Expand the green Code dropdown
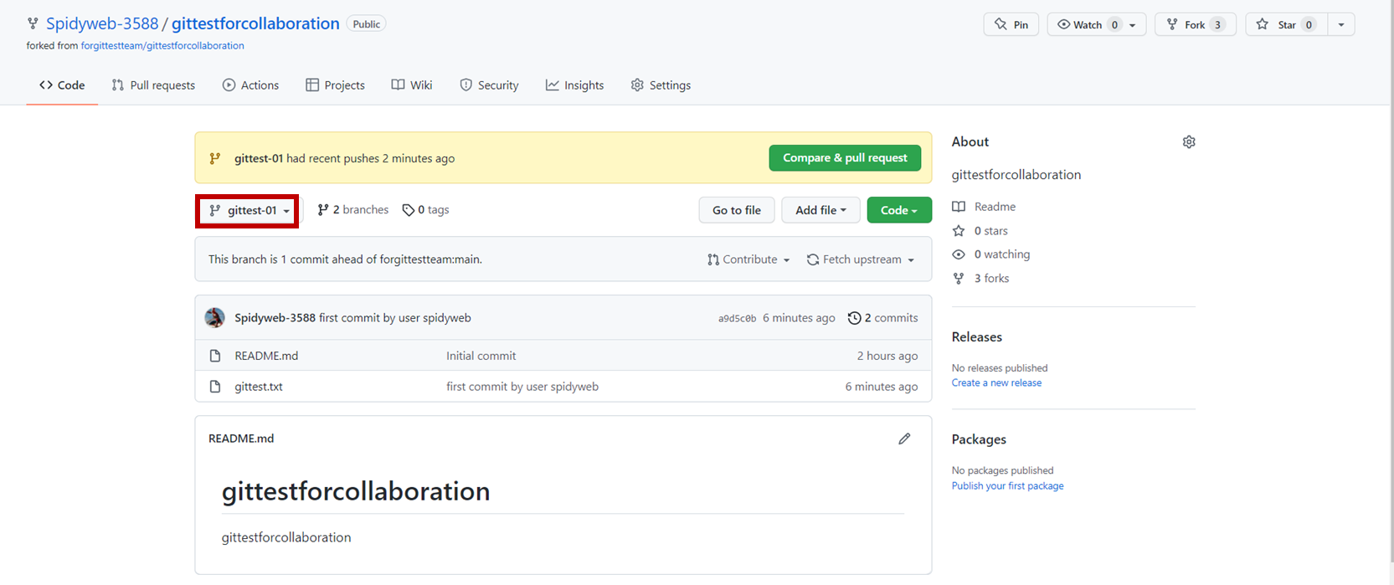This screenshot has height=585, width=1394. pos(899,210)
